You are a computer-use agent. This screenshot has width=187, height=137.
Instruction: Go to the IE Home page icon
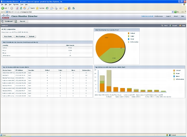25,8
